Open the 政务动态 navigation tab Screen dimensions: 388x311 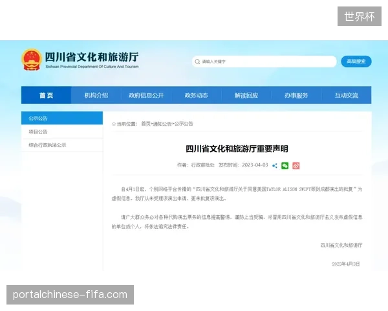(x=196, y=95)
